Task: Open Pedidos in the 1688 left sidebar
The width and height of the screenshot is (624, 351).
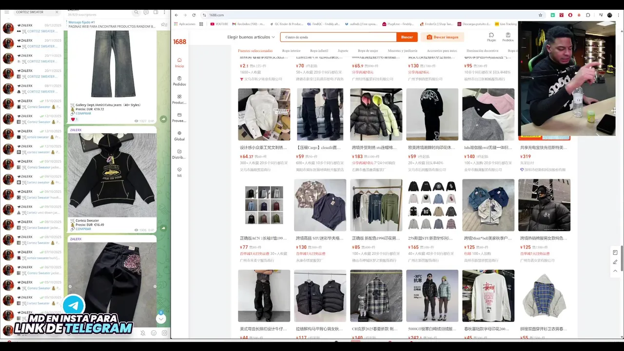Action: 179,81
